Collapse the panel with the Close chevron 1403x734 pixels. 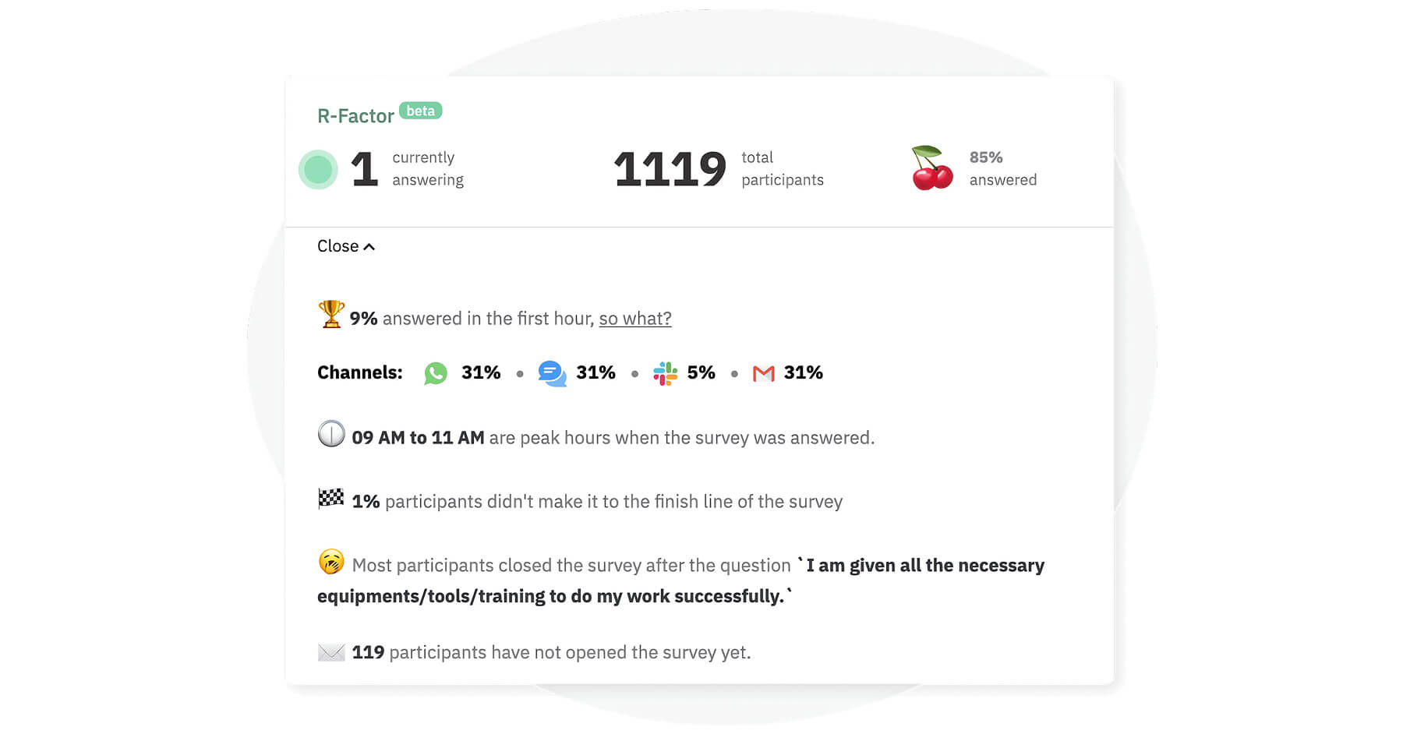346,246
